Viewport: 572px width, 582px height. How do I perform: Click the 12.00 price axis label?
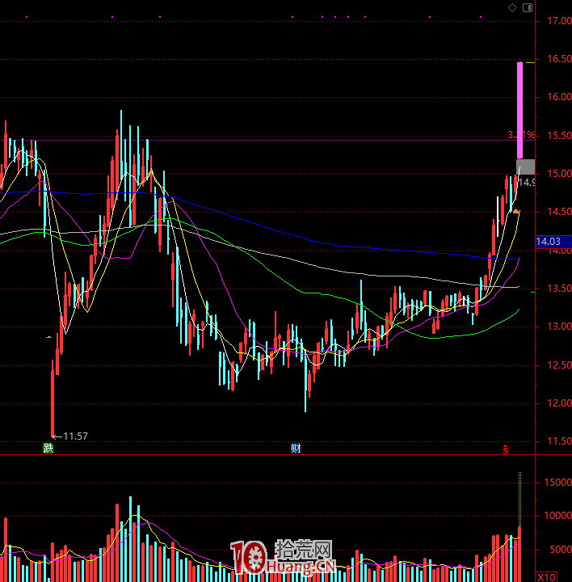click(x=559, y=403)
